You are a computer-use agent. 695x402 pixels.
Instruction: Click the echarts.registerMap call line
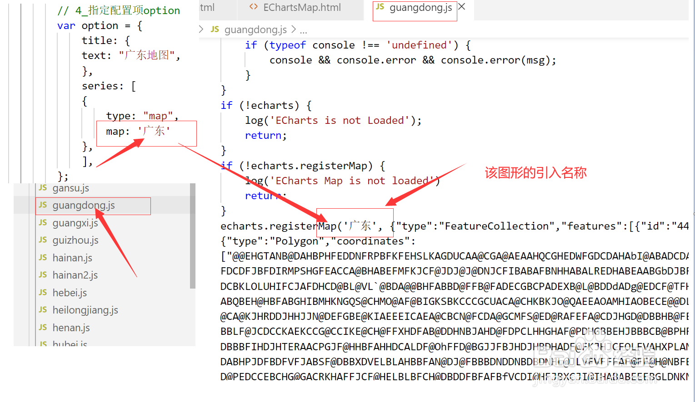click(x=455, y=226)
